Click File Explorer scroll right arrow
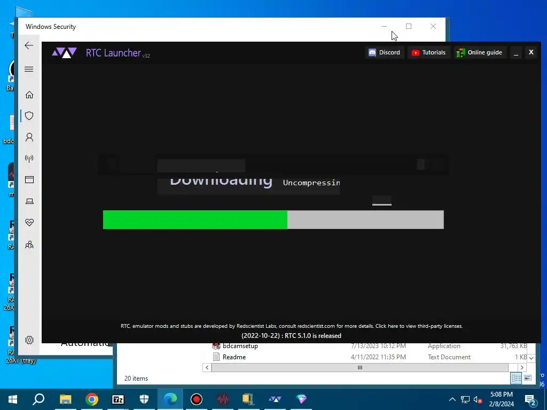Viewport: 547px width, 410px height. [x=522, y=367]
